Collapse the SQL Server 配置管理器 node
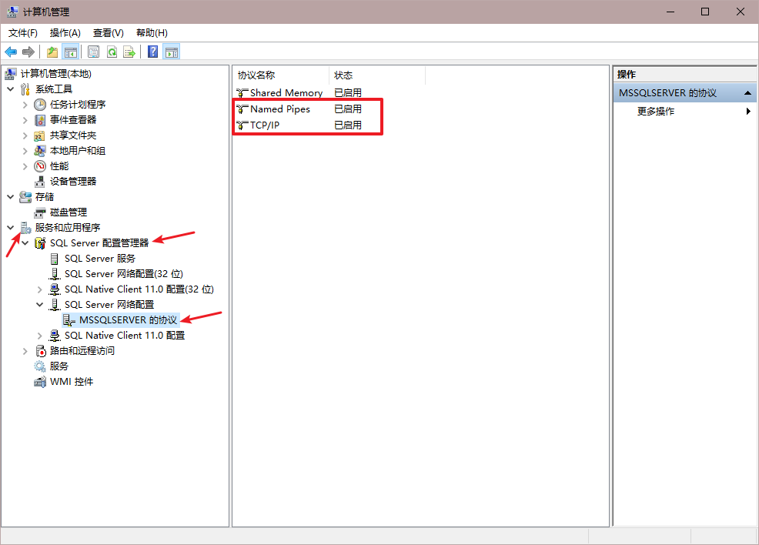Viewport: 759px width, 545px height. (25, 243)
